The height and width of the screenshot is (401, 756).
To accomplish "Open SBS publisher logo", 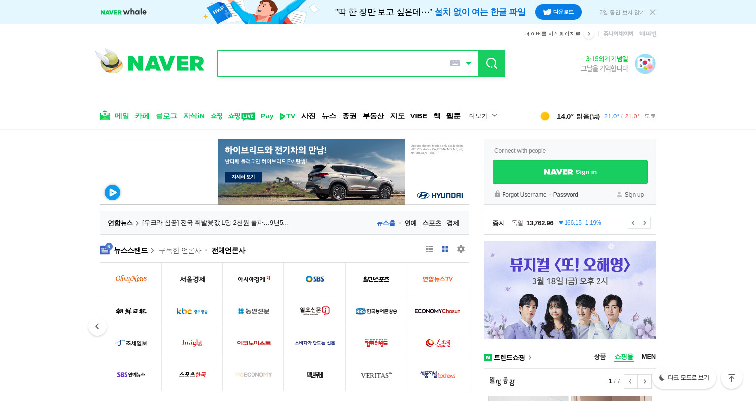I will tap(315, 279).
